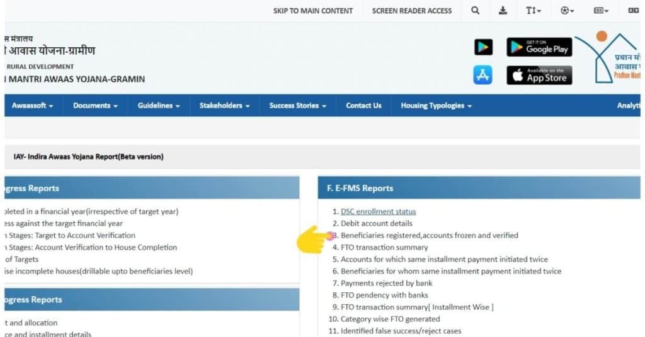Open Beneficiaries for whom same installment payment initiated twice

pyautogui.click(x=451, y=271)
